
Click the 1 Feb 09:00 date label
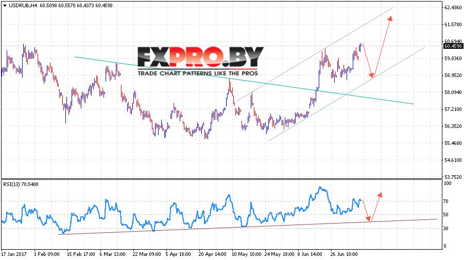point(47,254)
